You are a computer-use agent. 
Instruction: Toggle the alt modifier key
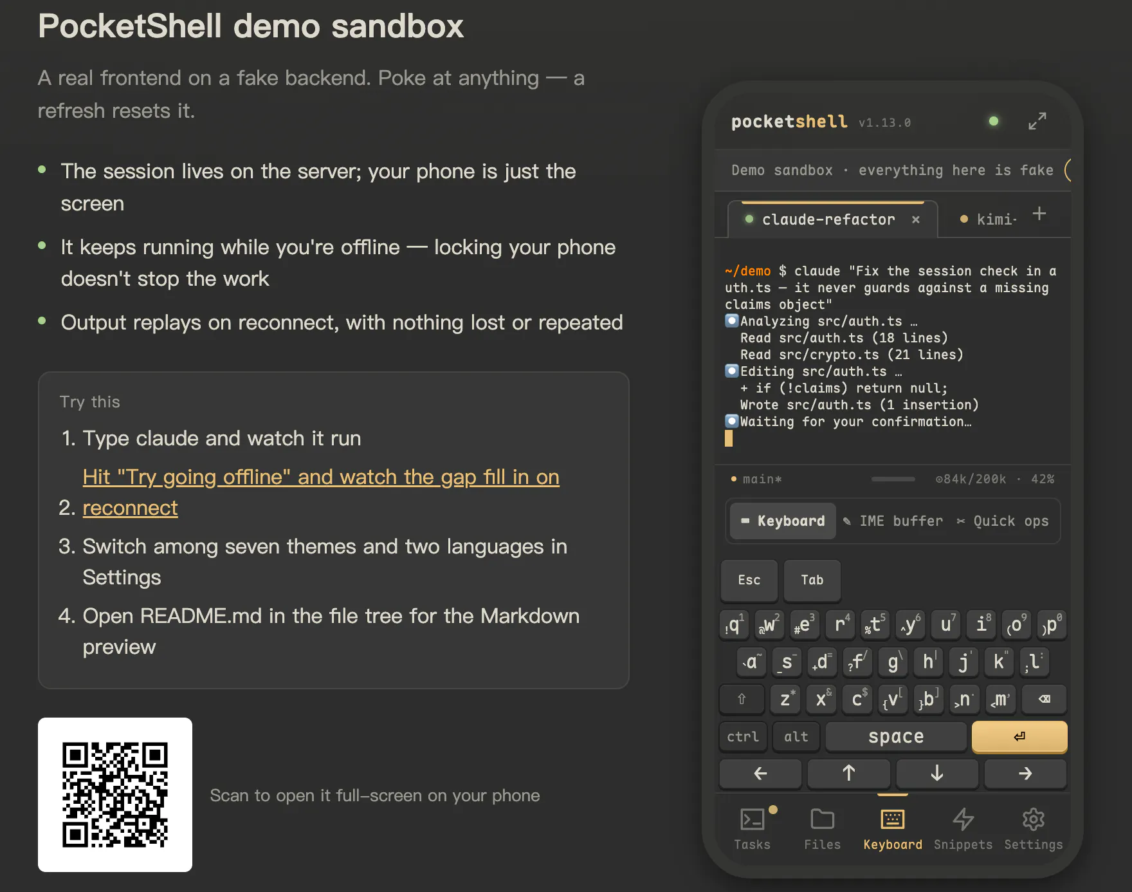[796, 736]
